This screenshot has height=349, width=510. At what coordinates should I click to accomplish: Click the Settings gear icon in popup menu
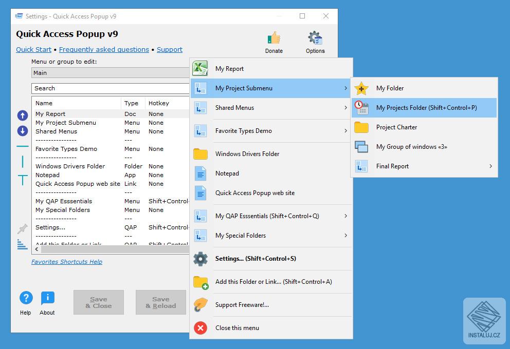(x=201, y=259)
